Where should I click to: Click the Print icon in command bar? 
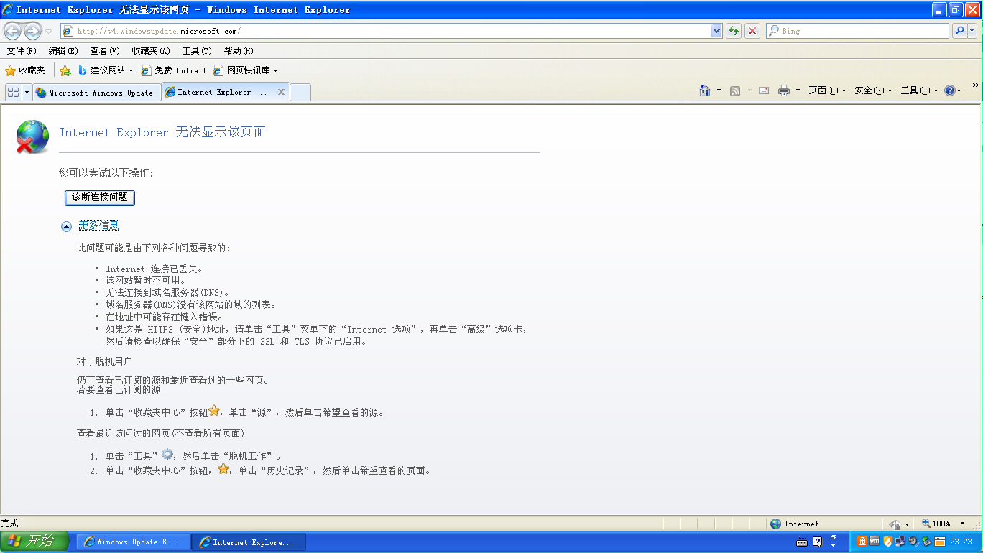click(x=784, y=90)
